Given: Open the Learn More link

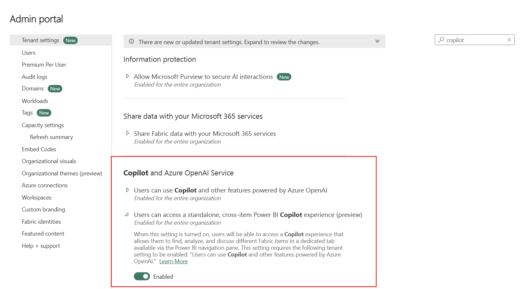Looking at the screenshot, I should (x=174, y=261).
